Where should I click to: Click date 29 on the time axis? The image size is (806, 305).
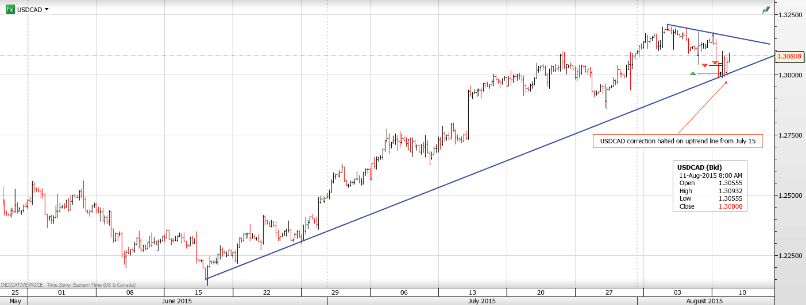click(x=335, y=292)
